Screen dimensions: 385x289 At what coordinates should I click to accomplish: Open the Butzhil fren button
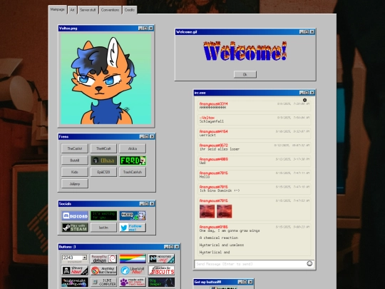point(75,161)
